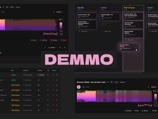The width and height of the screenshot is (158, 119).
Task: Open the Heatmap dropdown in bottom player
Action: [x=146, y=111]
